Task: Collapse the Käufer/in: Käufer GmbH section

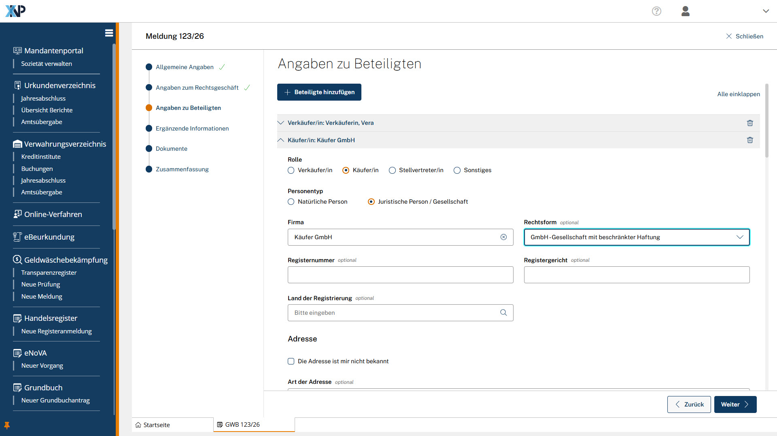Action: point(281,140)
